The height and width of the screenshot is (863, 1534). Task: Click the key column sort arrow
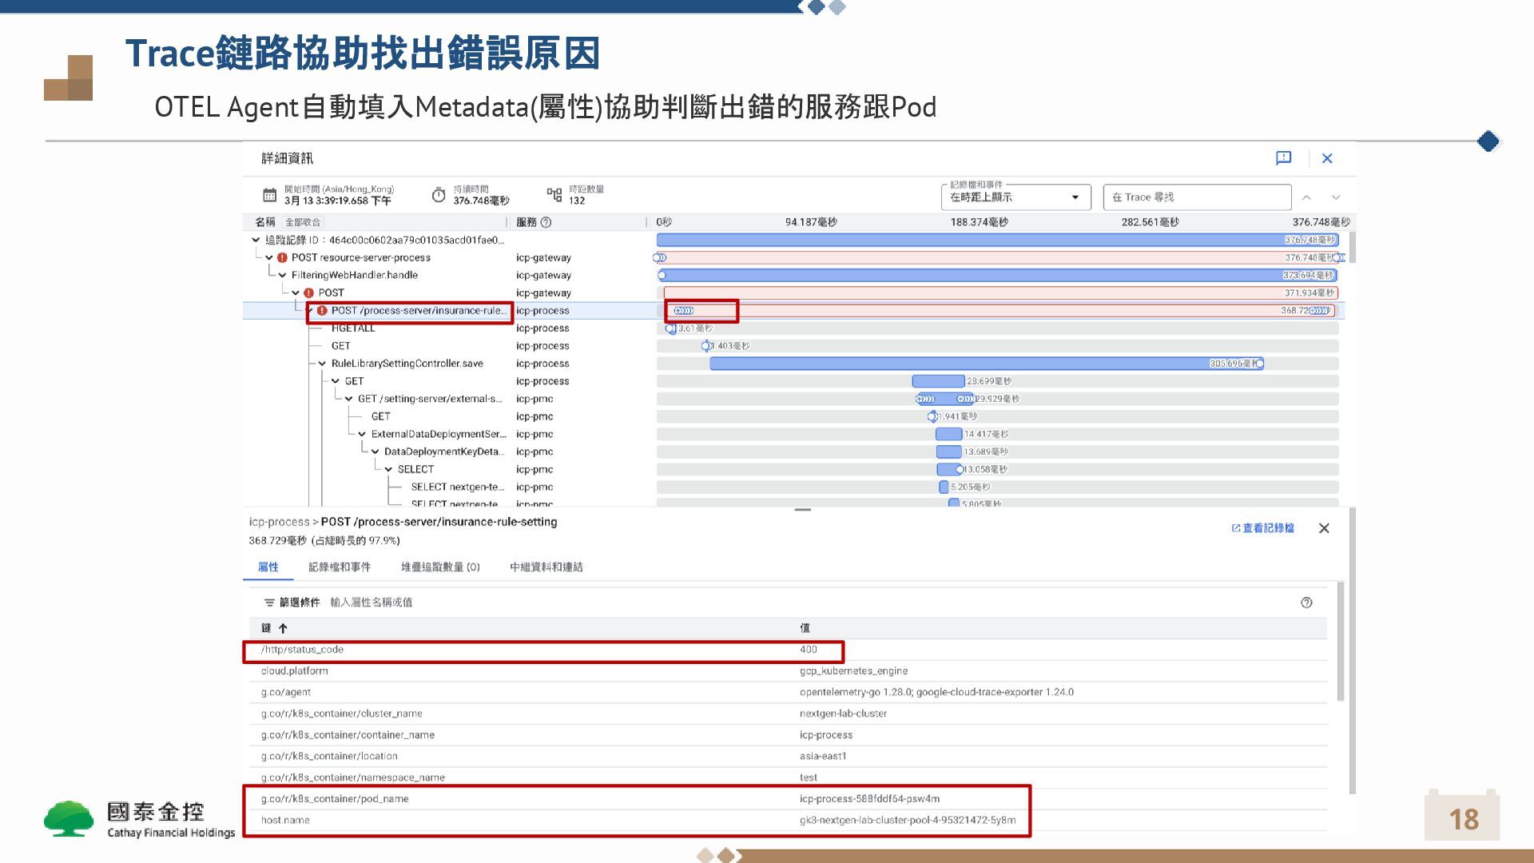[283, 629]
